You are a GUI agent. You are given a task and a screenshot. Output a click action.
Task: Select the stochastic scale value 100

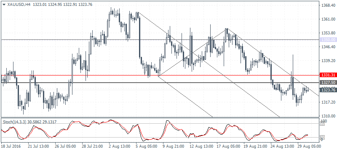tap(324, 121)
